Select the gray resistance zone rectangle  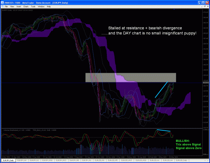tap(131, 78)
